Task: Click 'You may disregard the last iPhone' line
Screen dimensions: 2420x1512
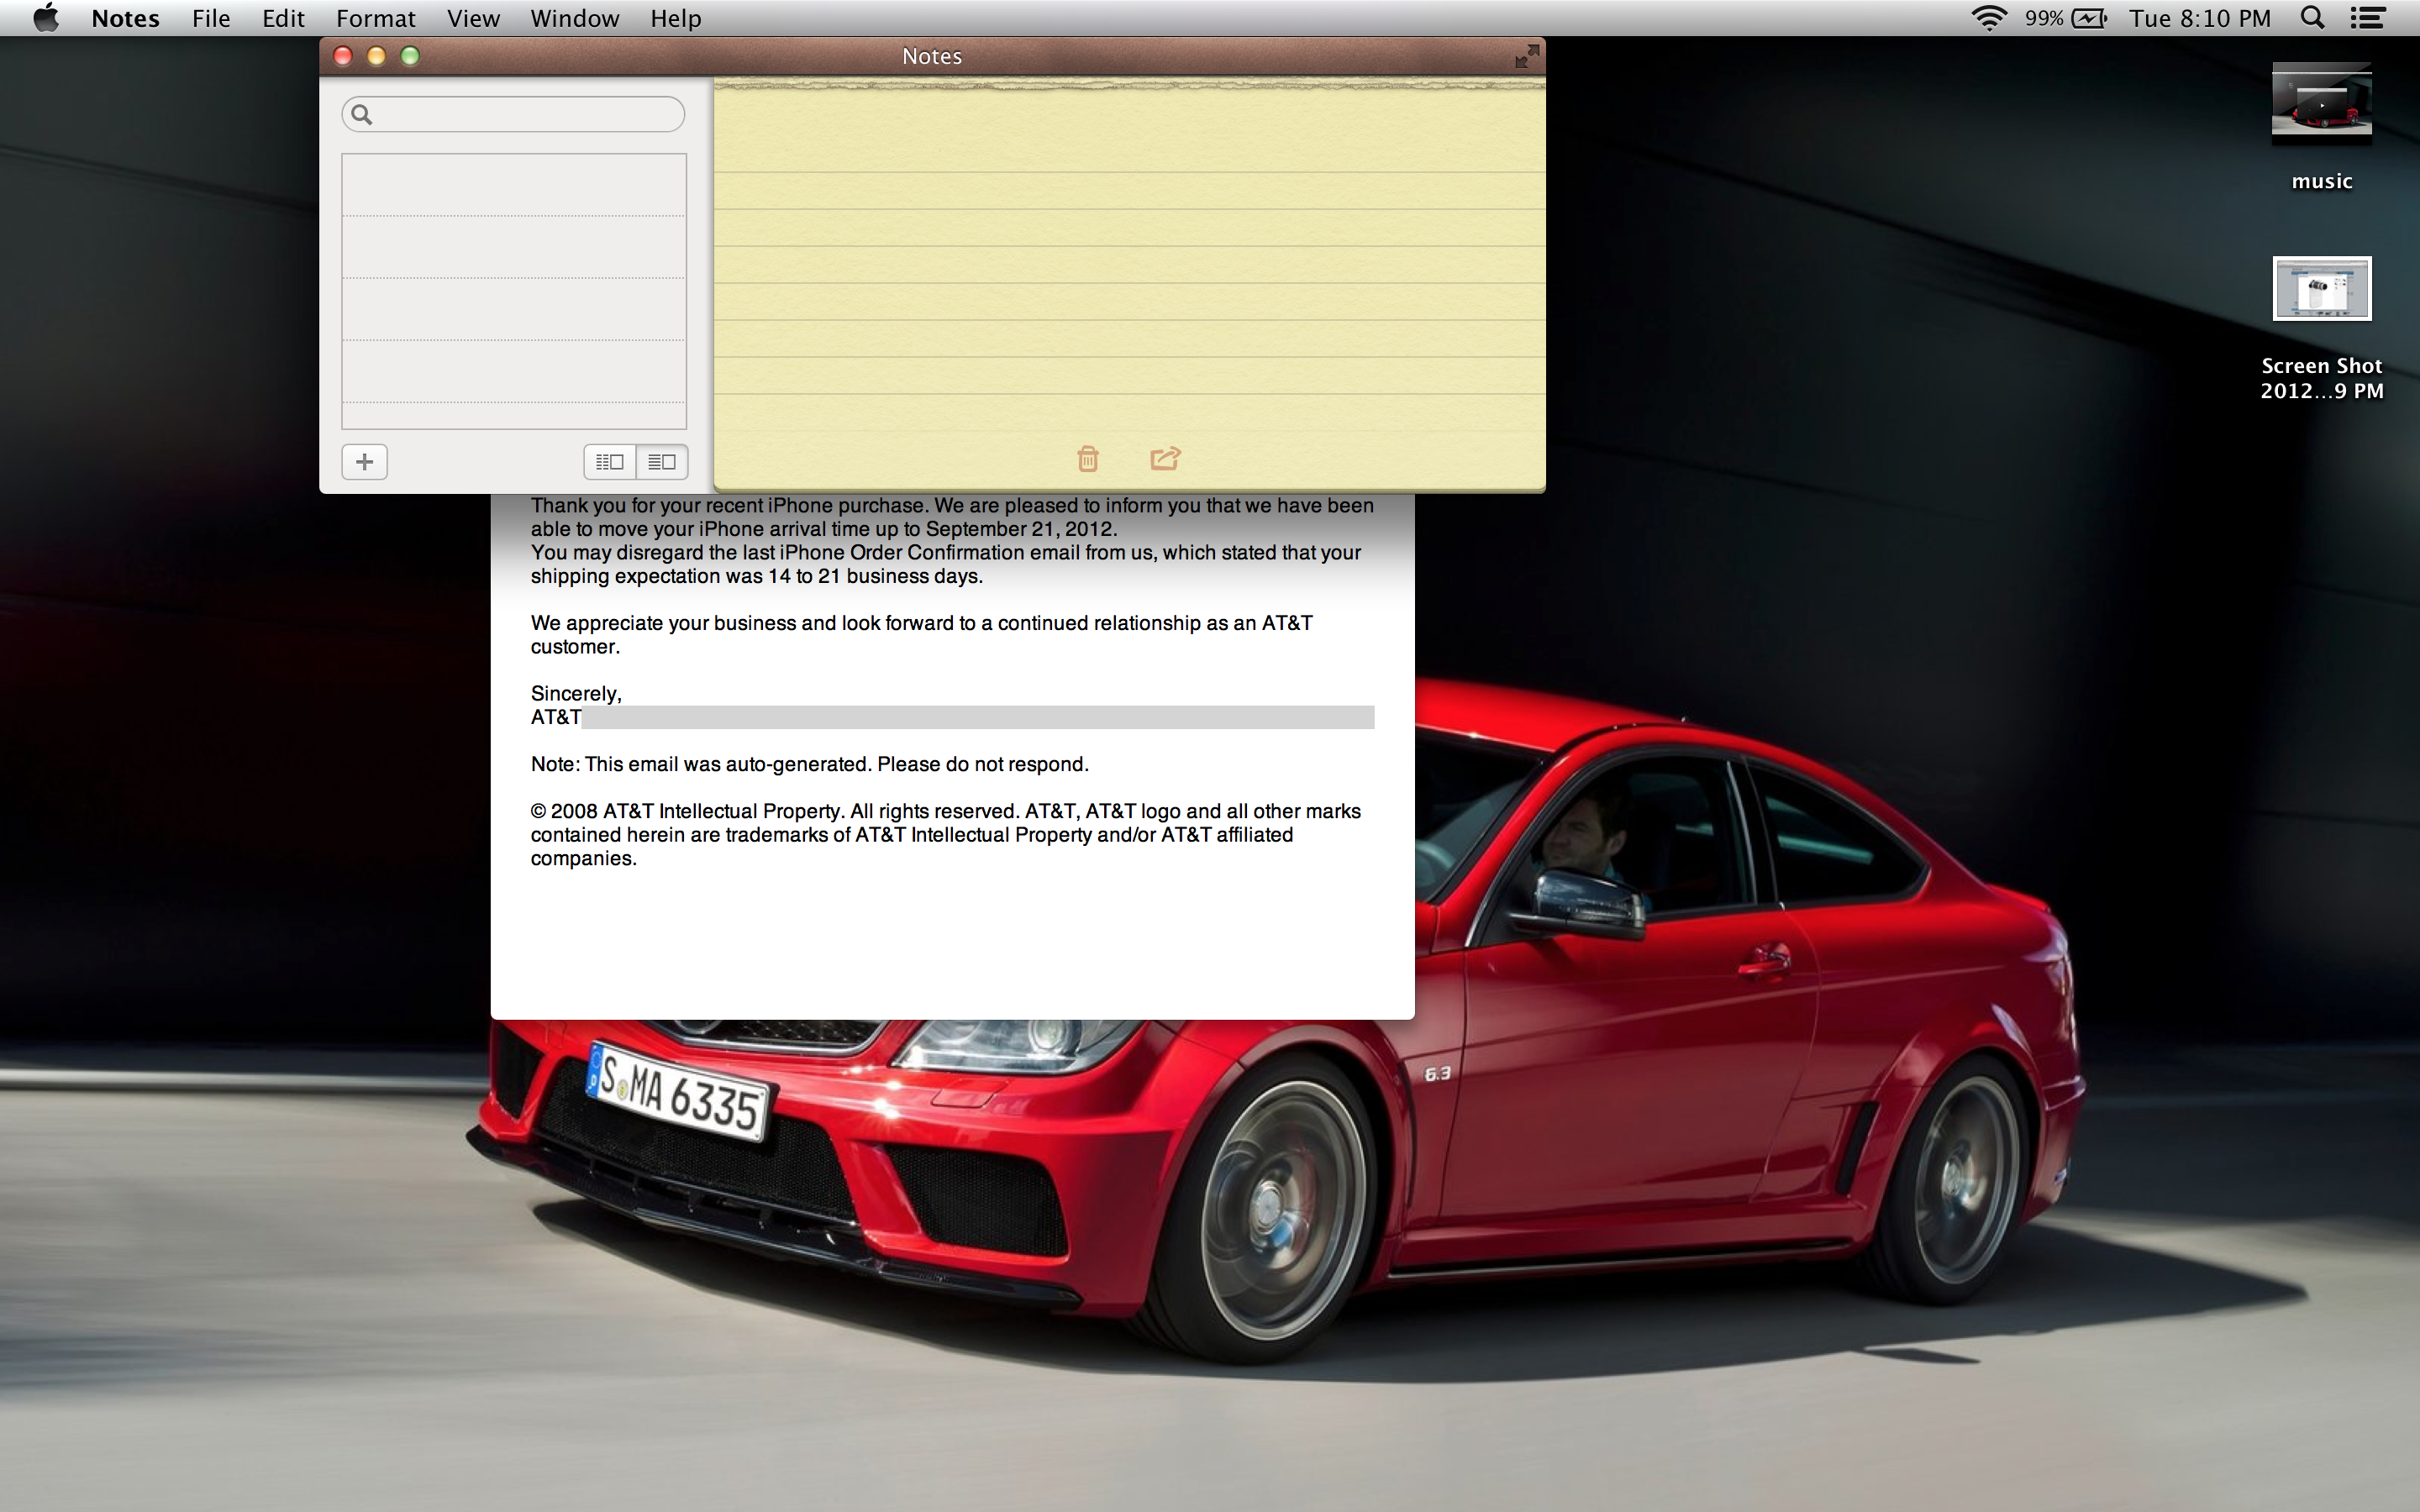Action: pyautogui.click(x=945, y=553)
